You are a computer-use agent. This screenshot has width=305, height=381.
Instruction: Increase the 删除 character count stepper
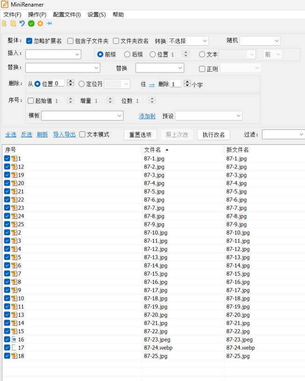click(187, 82)
